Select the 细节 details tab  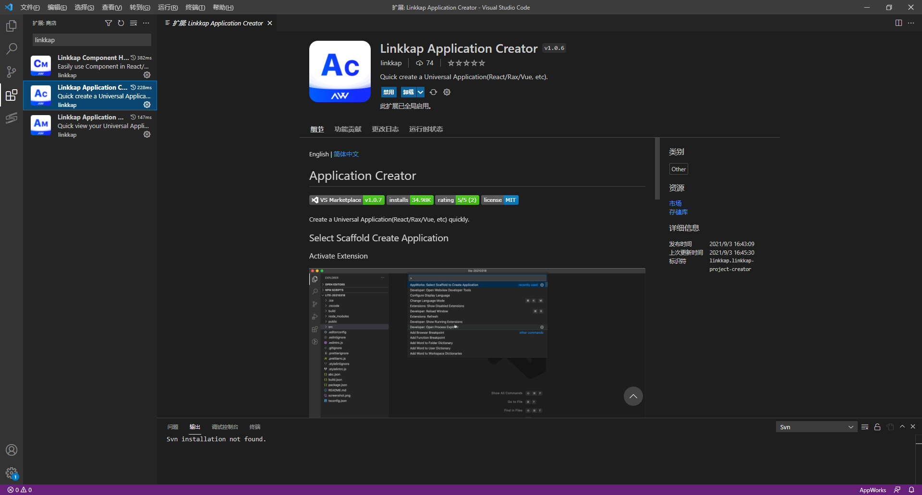317,129
